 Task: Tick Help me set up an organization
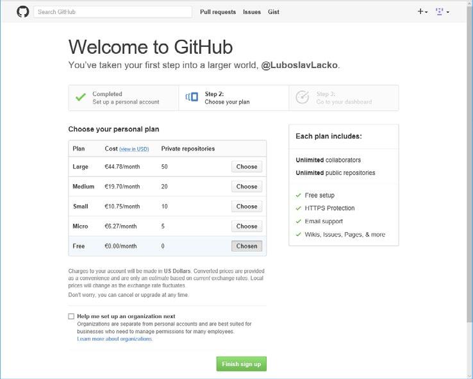[71, 316]
